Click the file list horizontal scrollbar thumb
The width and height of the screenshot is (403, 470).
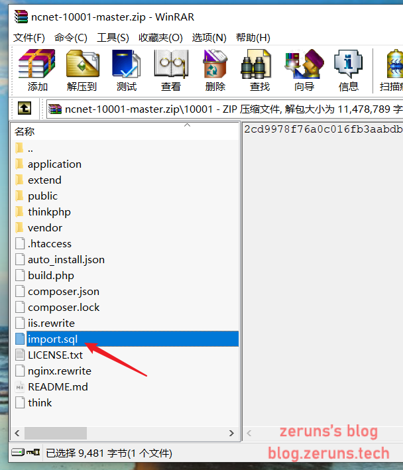pos(56,433)
